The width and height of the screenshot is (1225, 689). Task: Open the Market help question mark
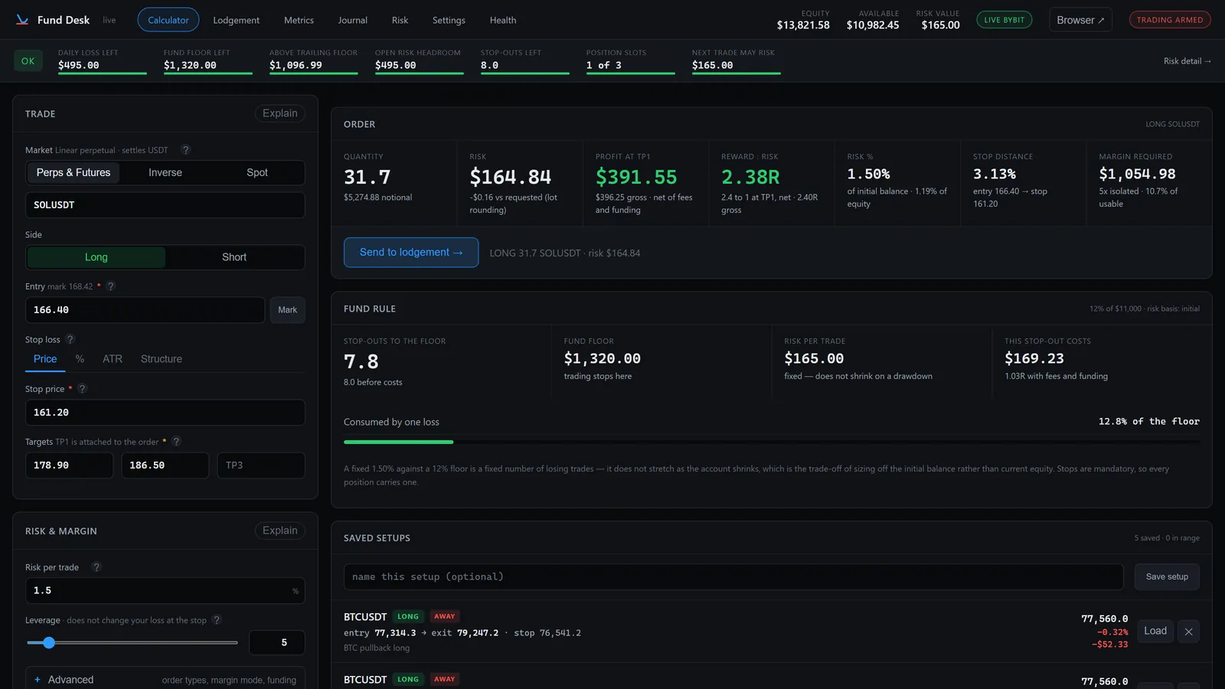coord(185,150)
